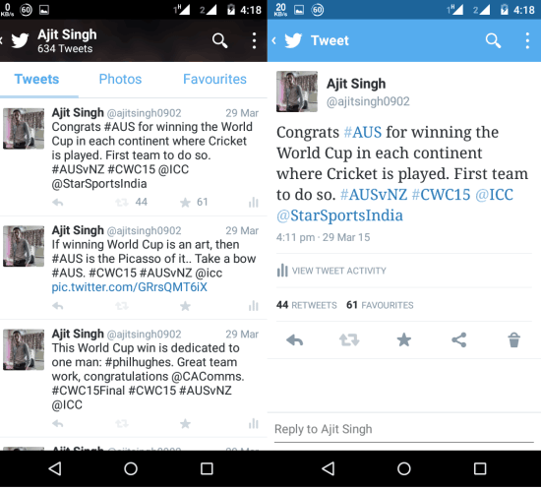Tap reply arrow in tweet detail actions
This screenshot has height=490, width=541.
point(294,340)
